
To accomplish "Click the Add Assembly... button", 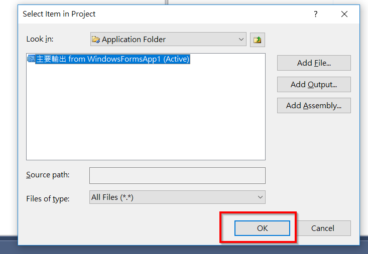I will (314, 106).
